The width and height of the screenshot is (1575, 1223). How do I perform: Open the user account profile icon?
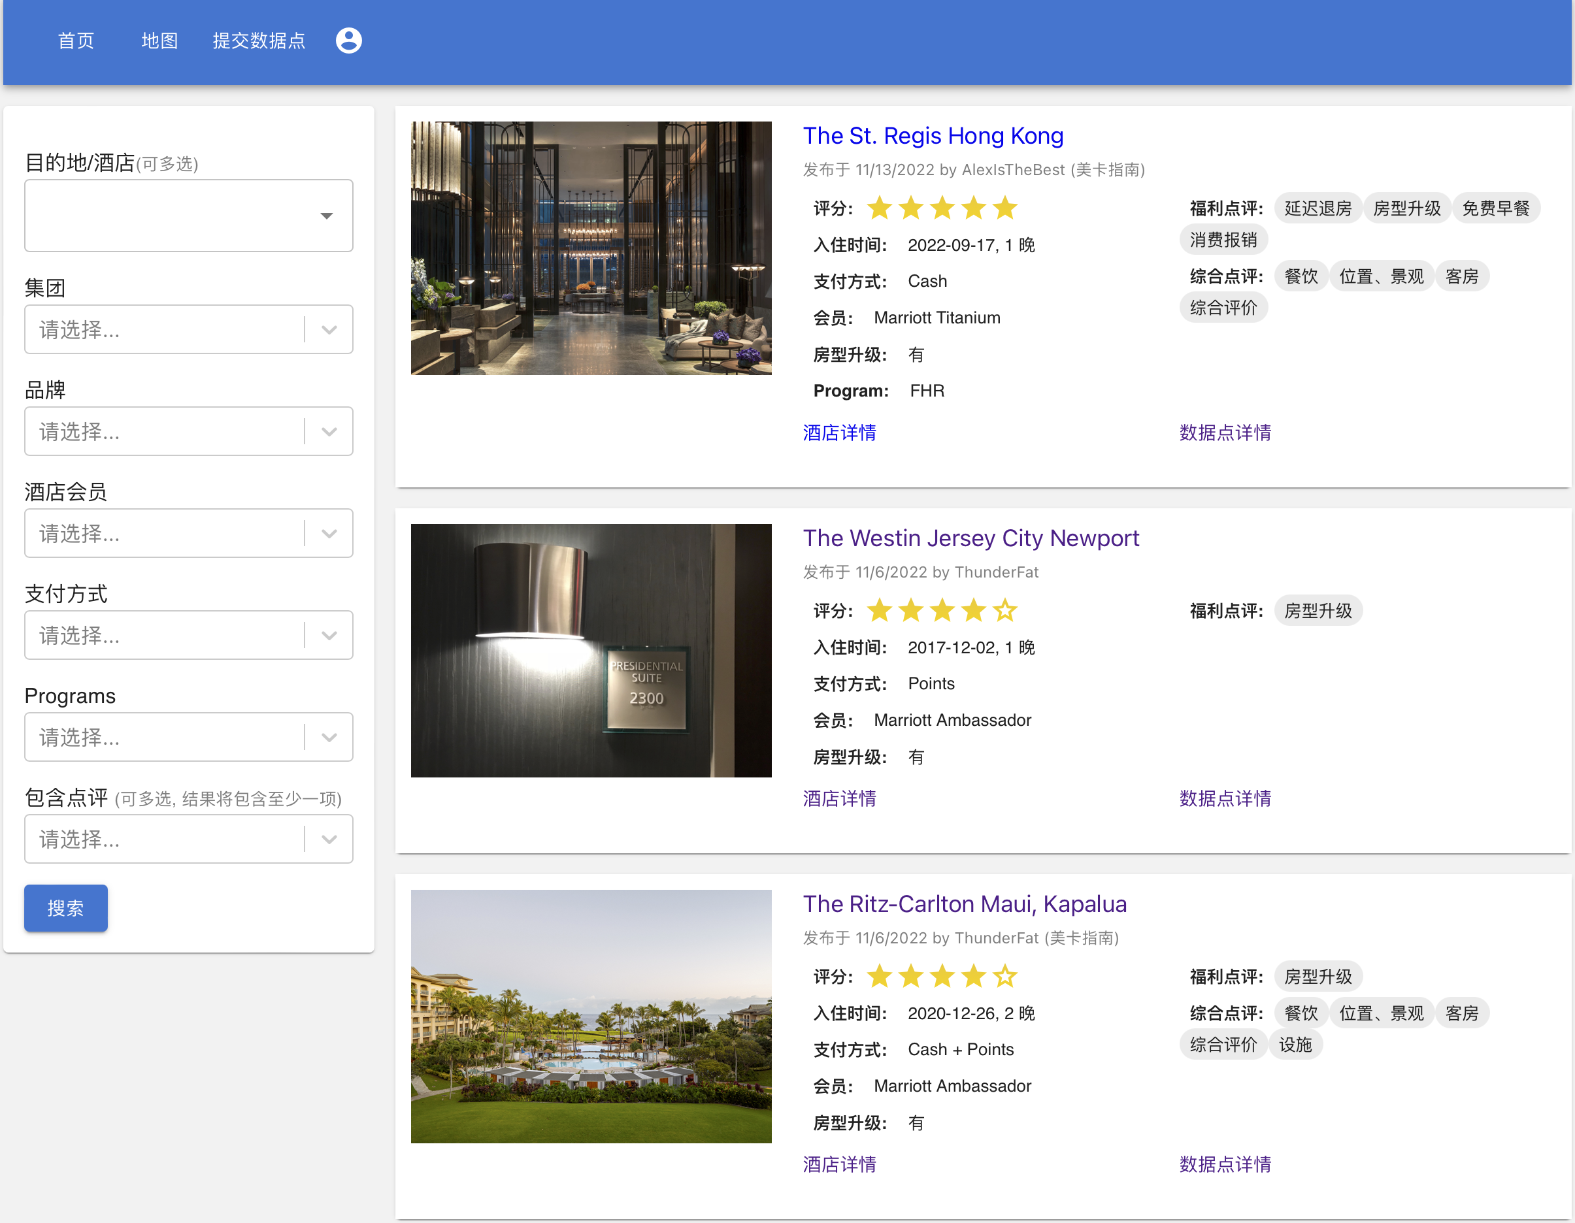349,41
